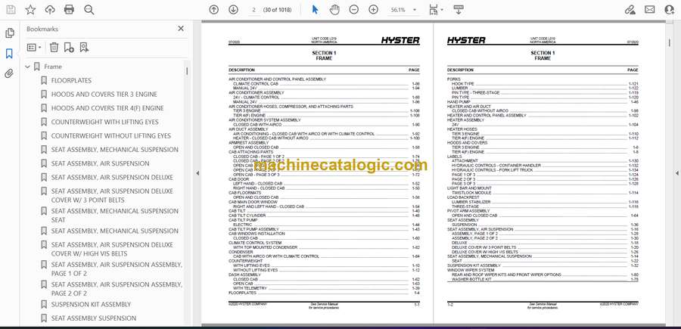Zoom in with the plus button
681x329 pixels.
click(x=374, y=10)
